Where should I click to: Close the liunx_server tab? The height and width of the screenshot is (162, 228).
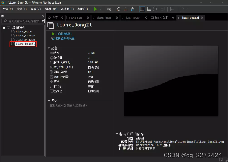[x=146, y=18]
